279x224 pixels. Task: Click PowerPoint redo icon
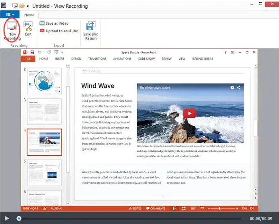[49, 52]
